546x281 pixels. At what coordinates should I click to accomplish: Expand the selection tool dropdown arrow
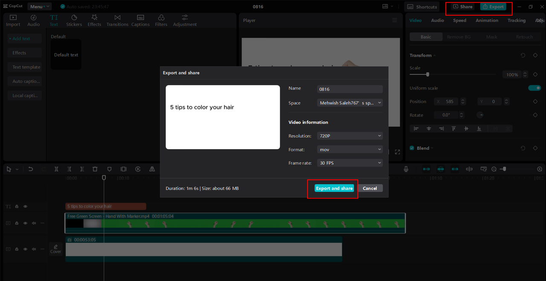tap(17, 169)
